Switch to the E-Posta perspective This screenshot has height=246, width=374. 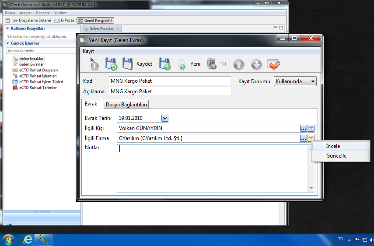[64, 21]
